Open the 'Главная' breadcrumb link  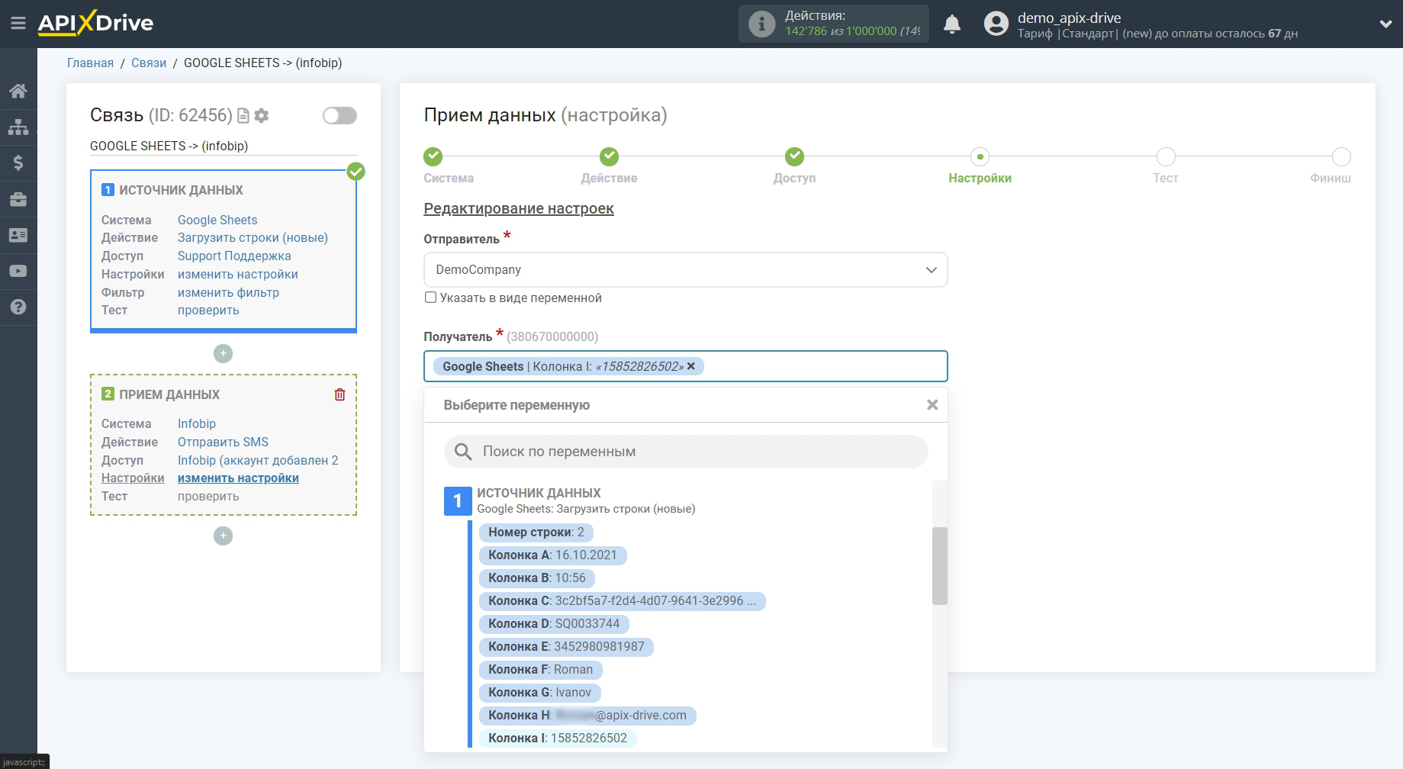[90, 63]
